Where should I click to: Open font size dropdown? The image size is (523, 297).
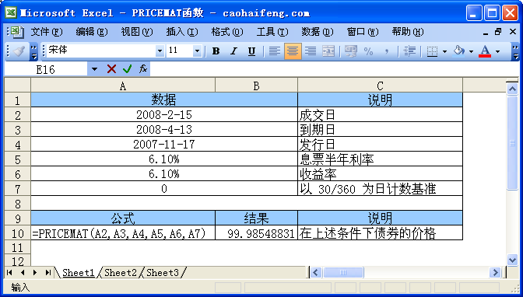[197, 51]
